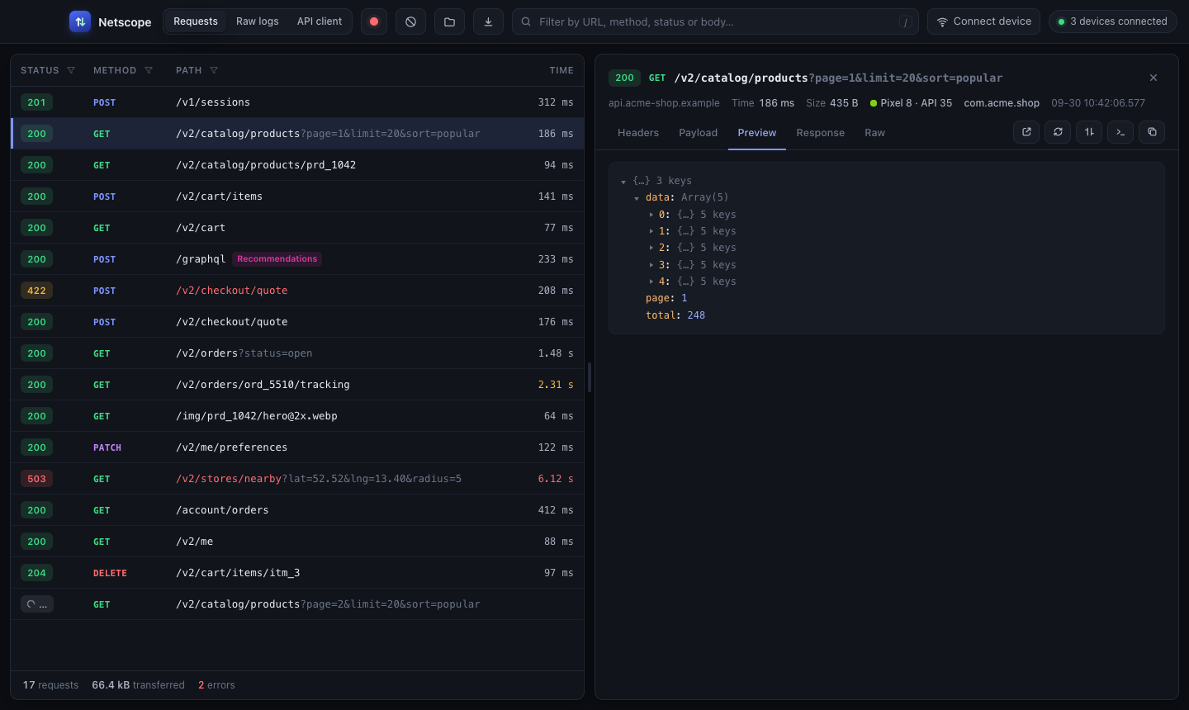Open the Response tab

(x=821, y=133)
